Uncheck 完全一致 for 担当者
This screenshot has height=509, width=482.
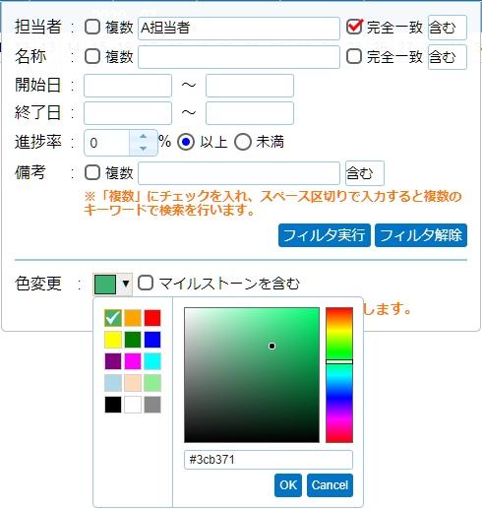click(354, 27)
